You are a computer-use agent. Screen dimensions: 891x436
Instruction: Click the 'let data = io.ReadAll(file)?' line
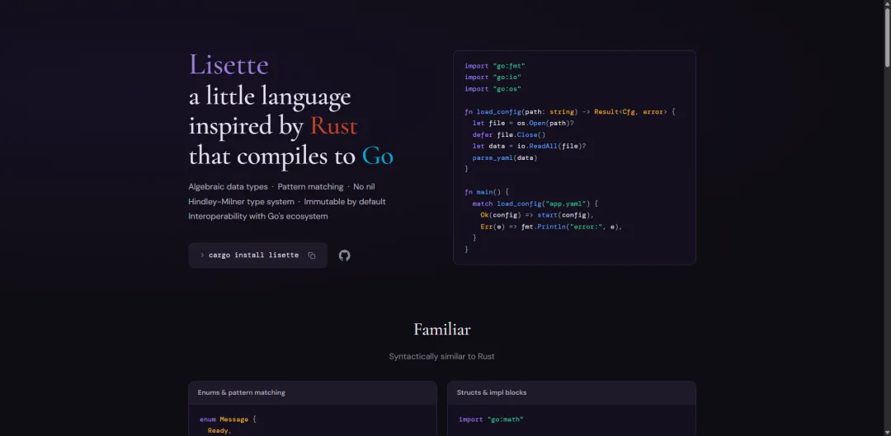pyautogui.click(x=529, y=146)
